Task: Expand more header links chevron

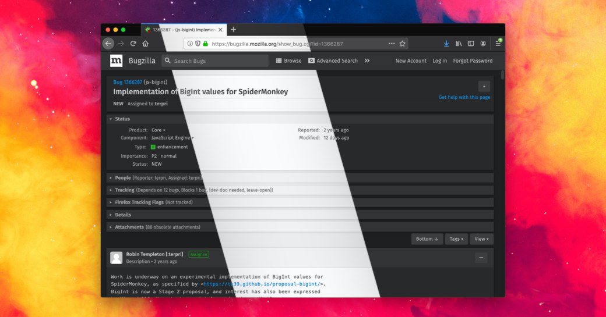Action: point(367,60)
